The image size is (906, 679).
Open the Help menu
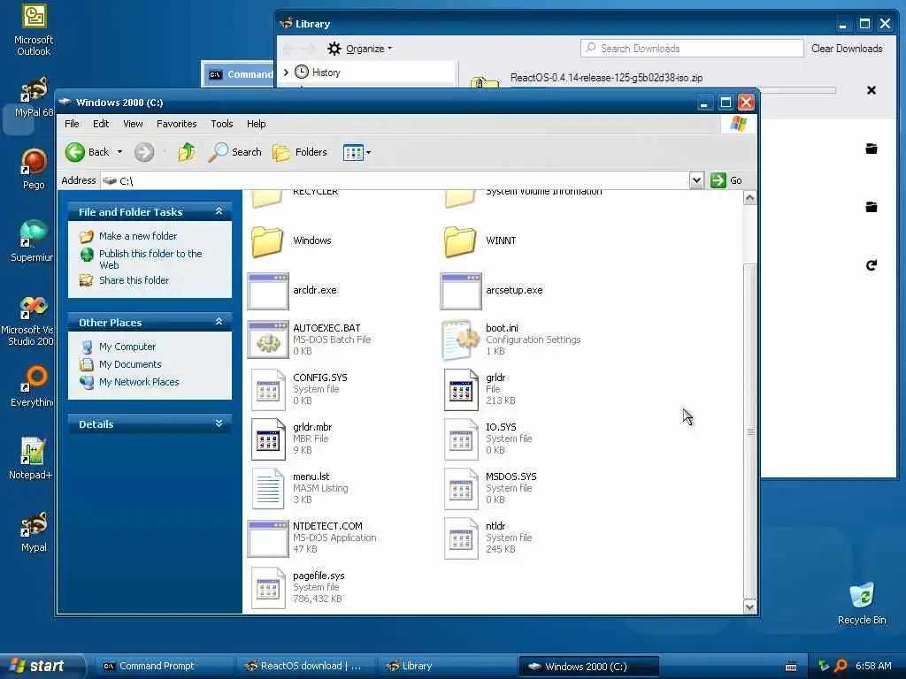click(x=256, y=124)
